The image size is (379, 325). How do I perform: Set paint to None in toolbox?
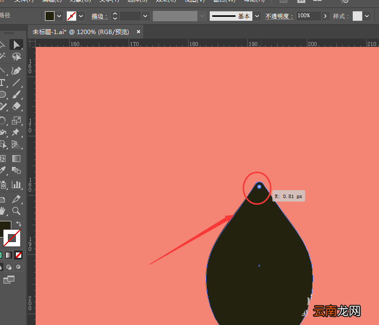coord(18,255)
